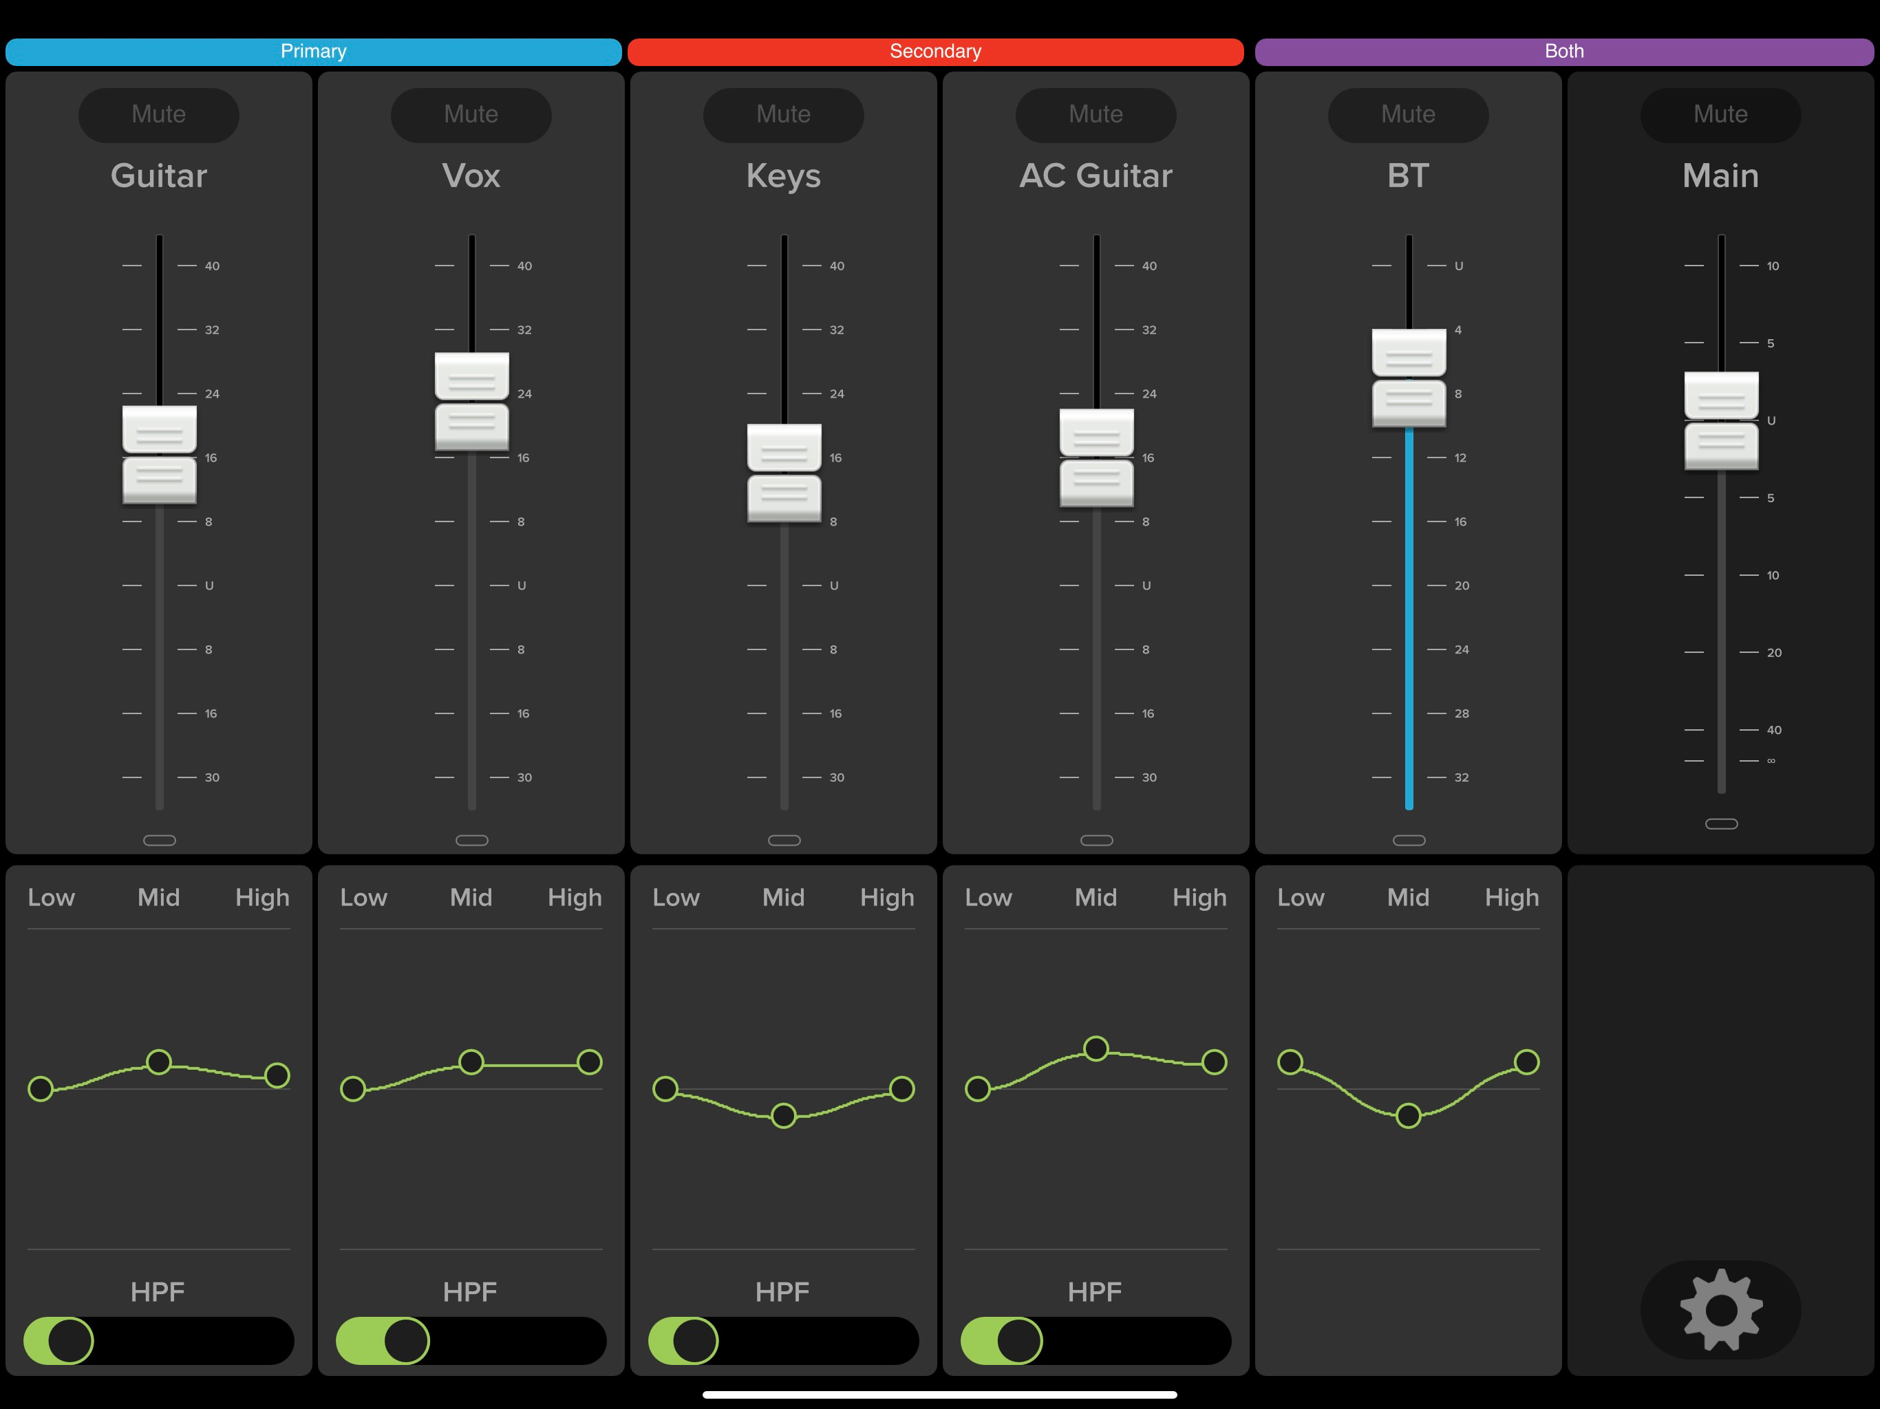Select the Vox Mid EQ node
The height and width of the screenshot is (1409, 1880).
[x=471, y=1062]
